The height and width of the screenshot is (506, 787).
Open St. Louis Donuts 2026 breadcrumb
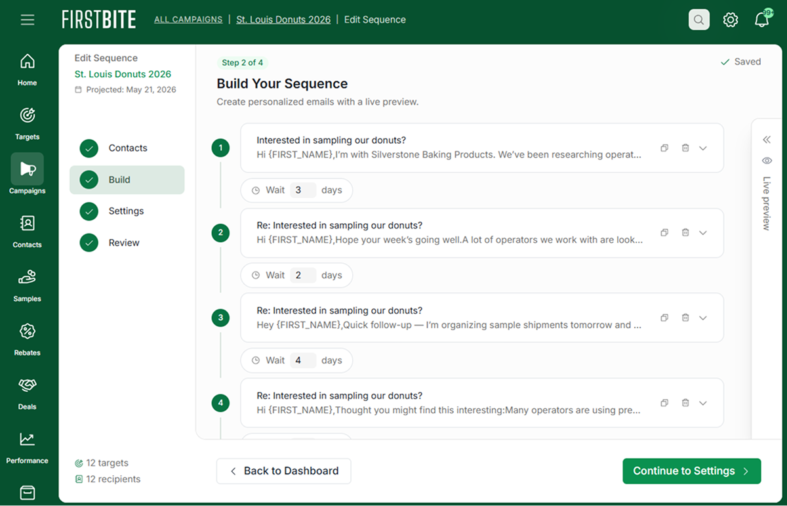point(283,20)
